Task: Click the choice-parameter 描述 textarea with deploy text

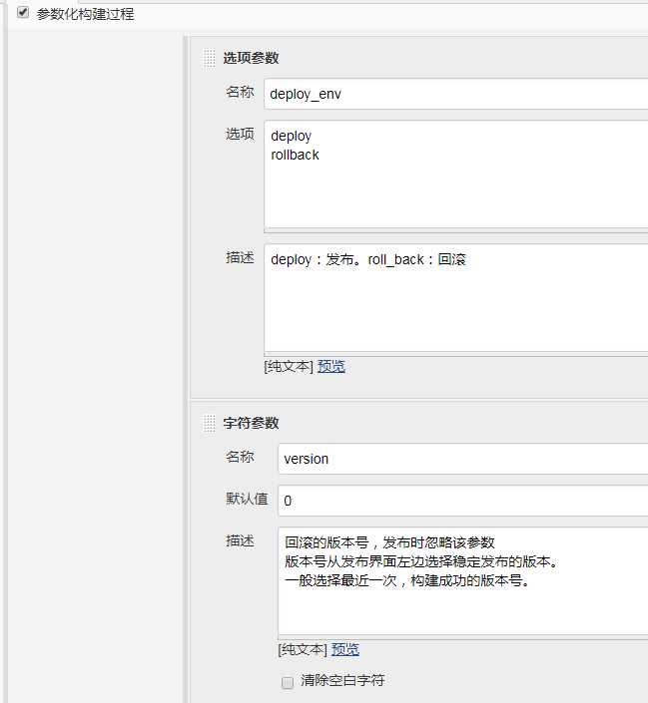Action: pos(456,298)
